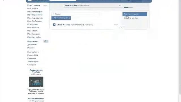Open 'Мои Аудиозаписи' menu item
This screenshot has height=102, width=181.
[35, 18]
